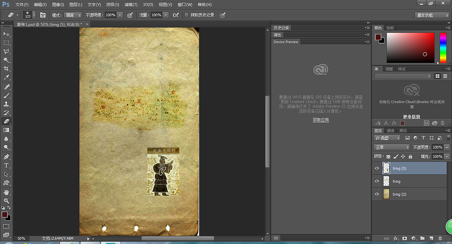Click the 更多信息 link in Libraries

pyautogui.click(x=412, y=117)
